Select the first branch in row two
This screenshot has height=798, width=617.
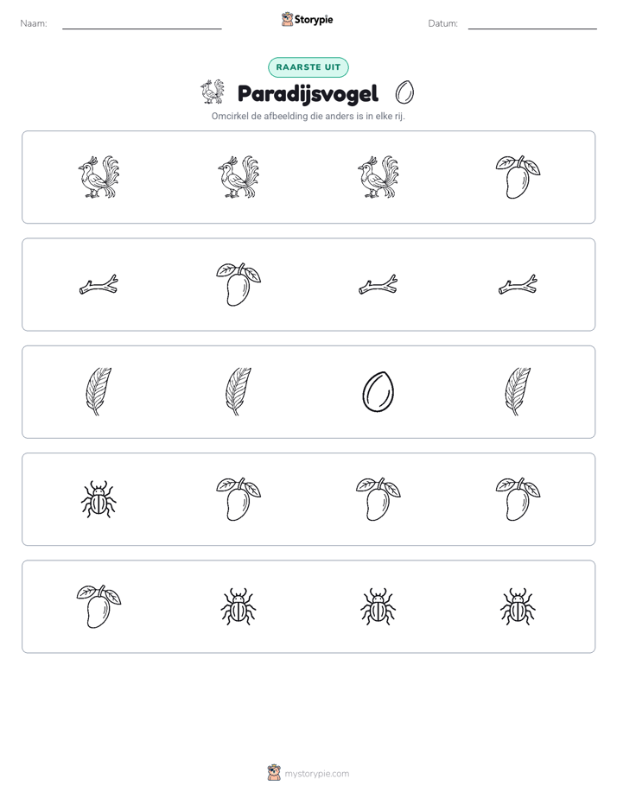point(99,284)
